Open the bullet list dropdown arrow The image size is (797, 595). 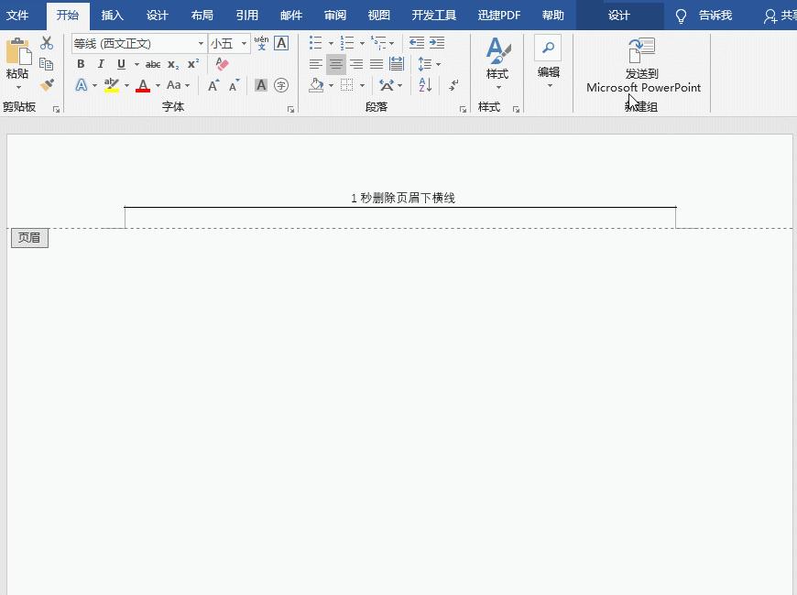point(331,43)
